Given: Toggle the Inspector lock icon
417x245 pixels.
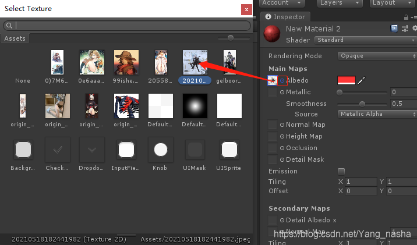Looking at the screenshot, I should [406, 17].
